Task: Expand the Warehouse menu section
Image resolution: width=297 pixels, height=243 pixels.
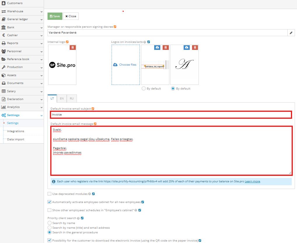Action: point(4,11)
